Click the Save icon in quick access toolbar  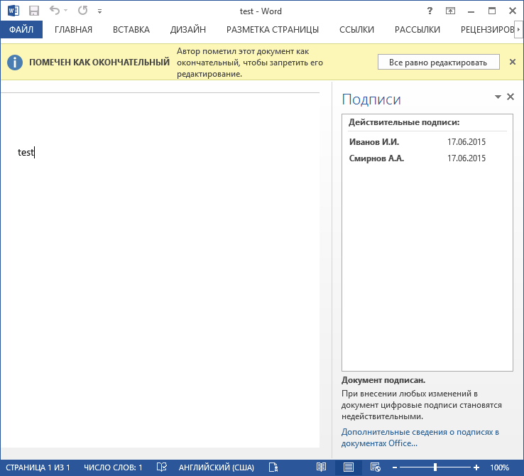[33, 11]
